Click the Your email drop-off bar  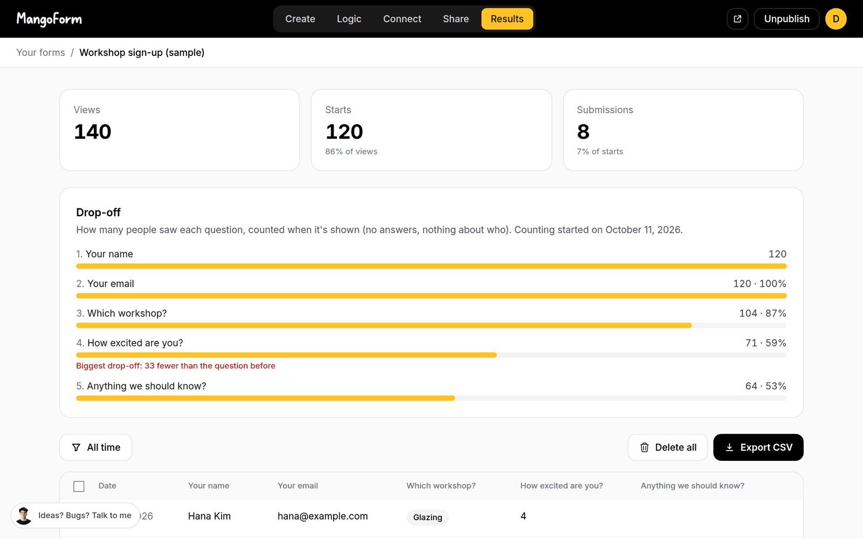[x=431, y=296]
